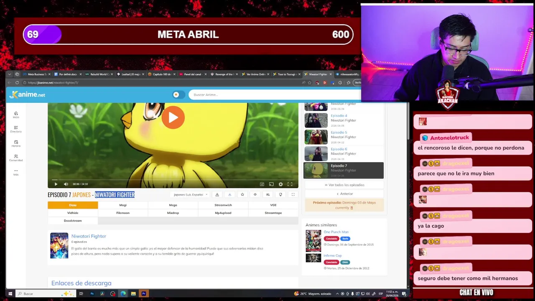535x301 pixels.
Task: Select the Magi server tab
Action: 123,205
